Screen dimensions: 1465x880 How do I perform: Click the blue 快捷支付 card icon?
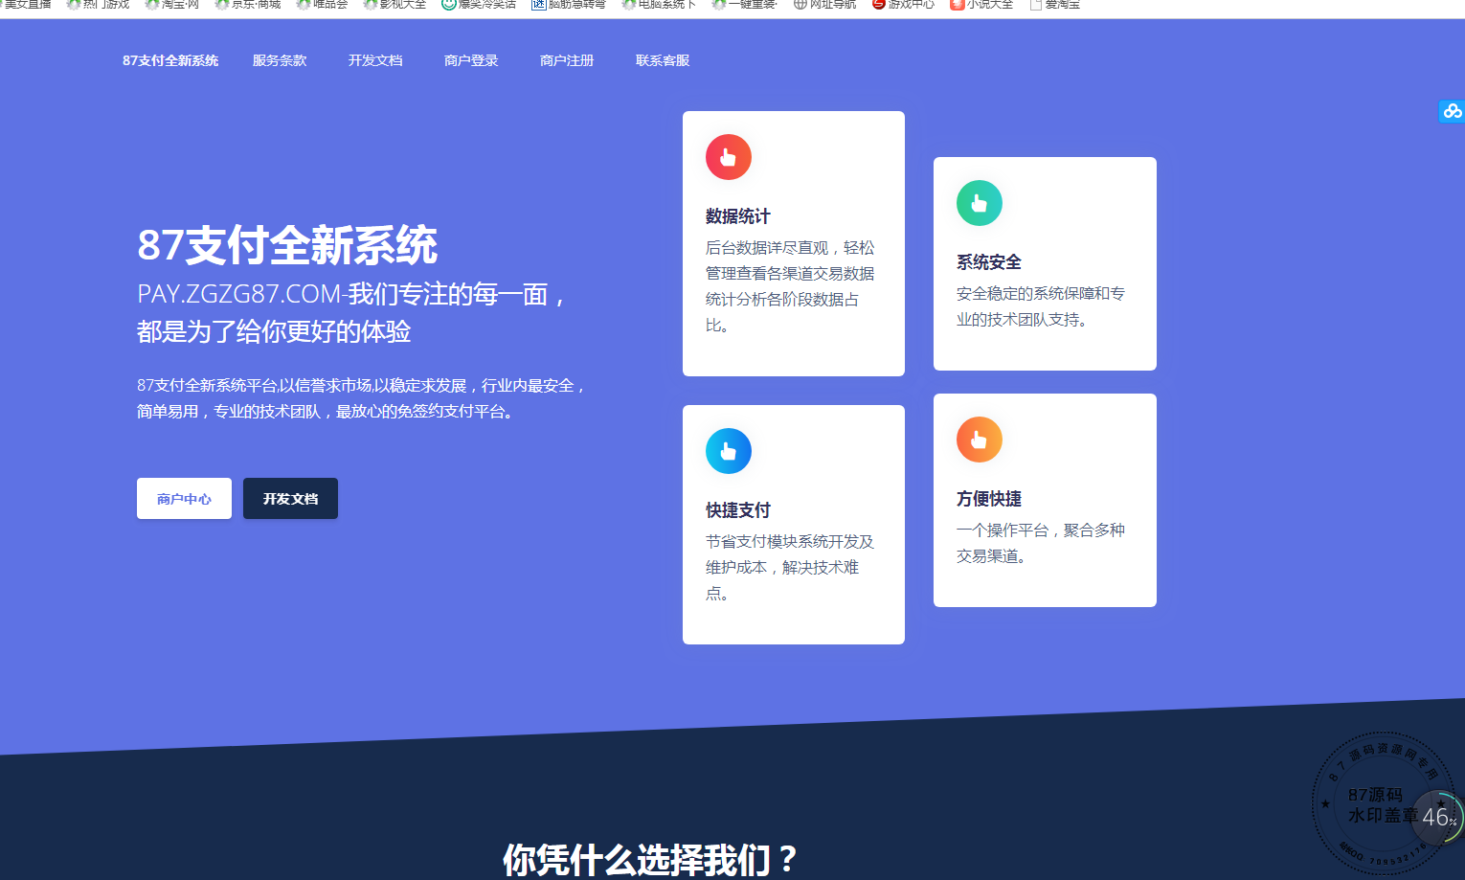(x=728, y=451)
